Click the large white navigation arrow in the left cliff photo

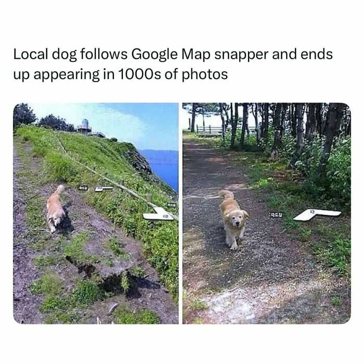click(159, 214)
